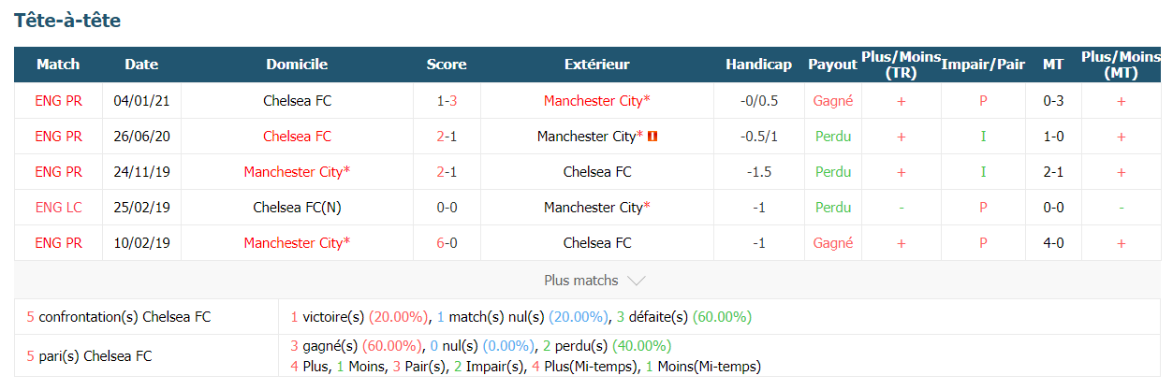Click the Tête-à-tête section heading
Image resolution: width=1173 pixels, height=390 pixels.
67,20
